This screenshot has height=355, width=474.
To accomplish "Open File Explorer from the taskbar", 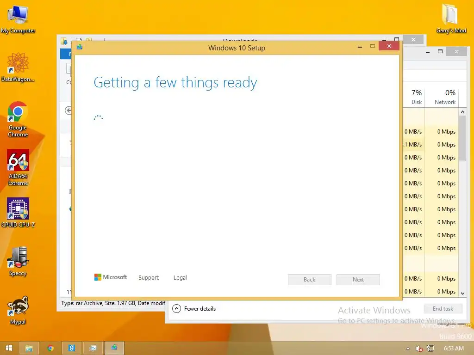I will point(29,348).
